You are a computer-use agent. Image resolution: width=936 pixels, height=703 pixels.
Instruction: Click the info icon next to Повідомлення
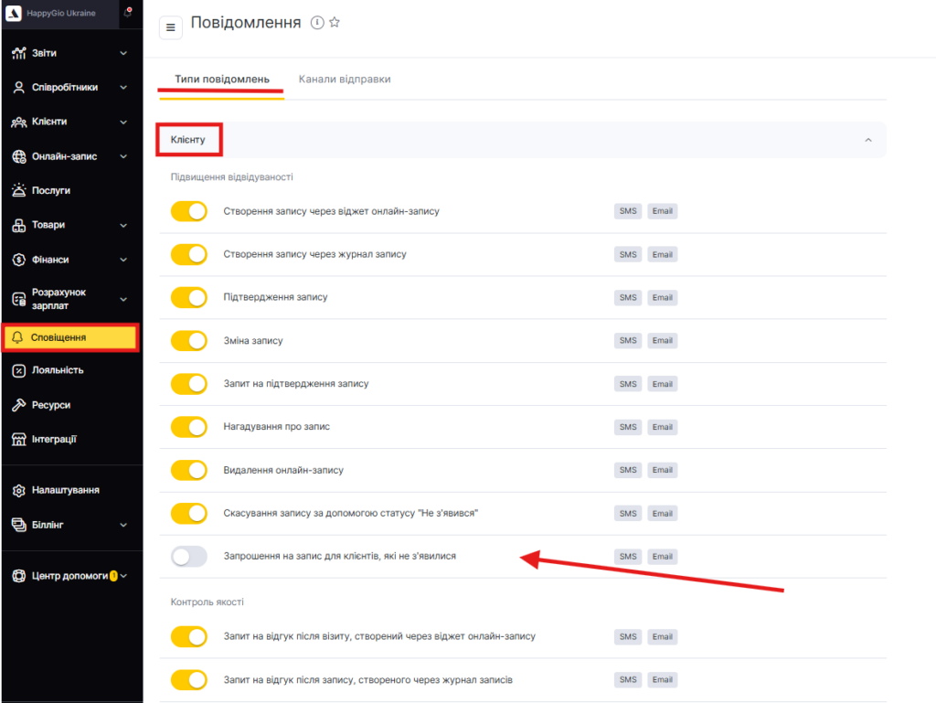tap(317, 23)
